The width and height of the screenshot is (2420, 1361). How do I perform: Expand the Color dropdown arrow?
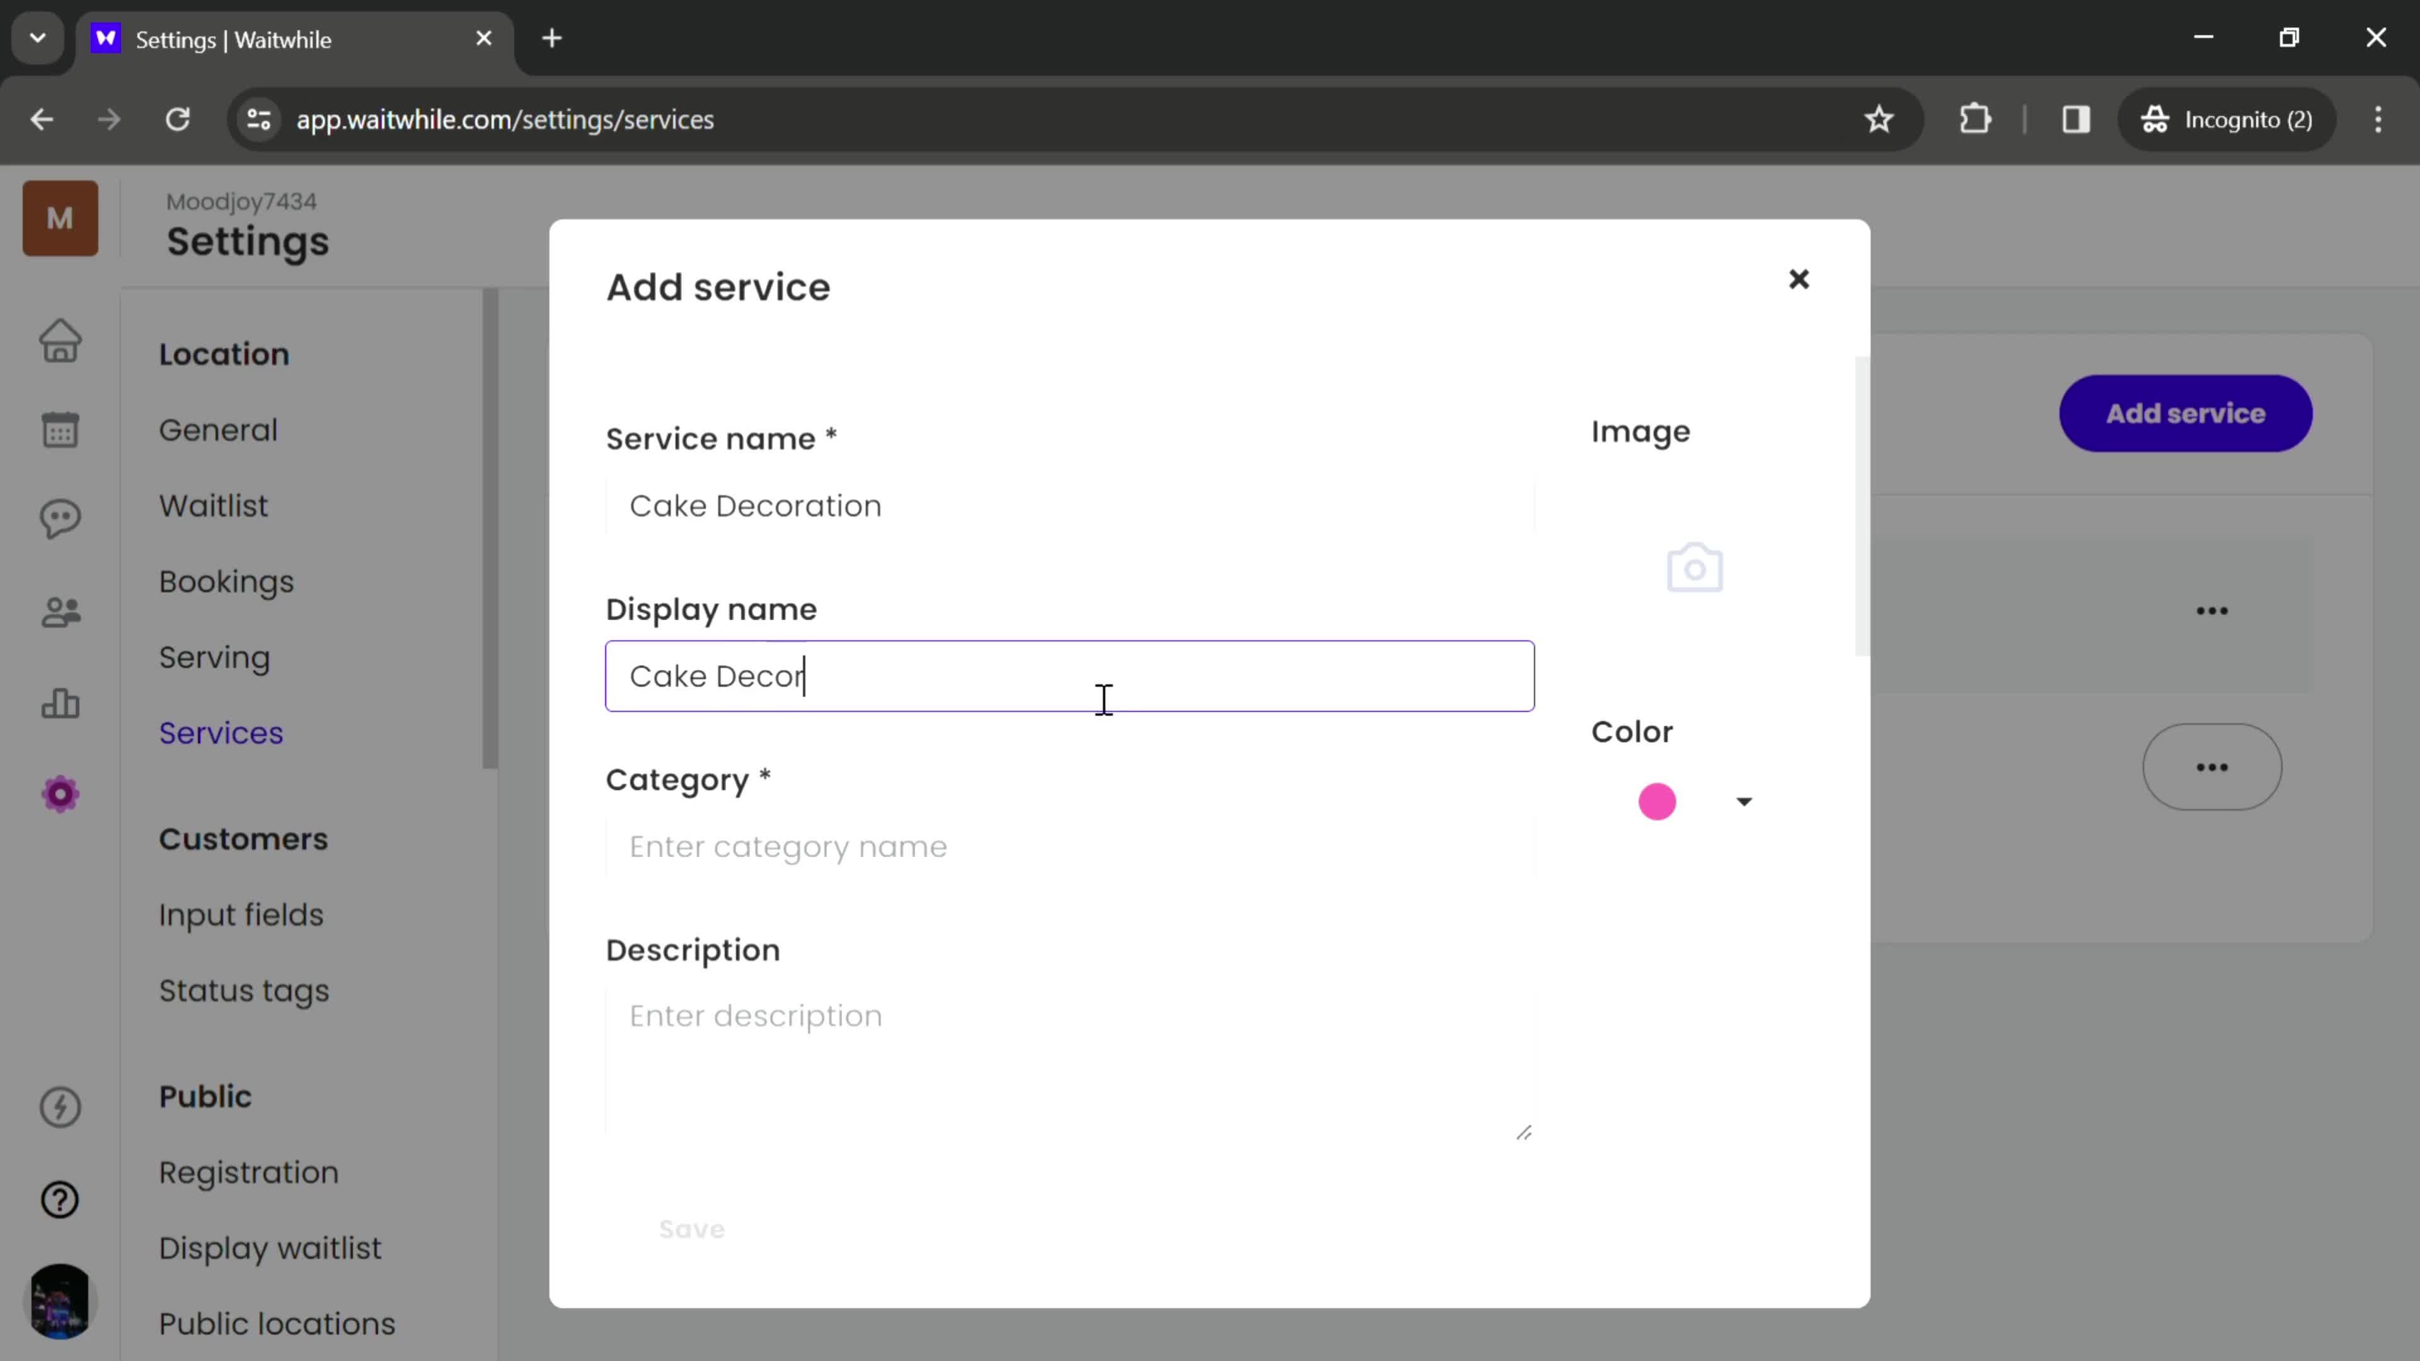click(x=1744, y=801)
